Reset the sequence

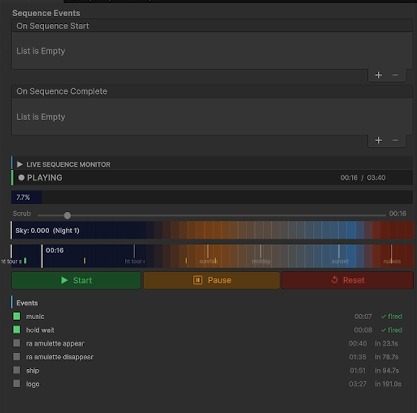click(347, 280)
